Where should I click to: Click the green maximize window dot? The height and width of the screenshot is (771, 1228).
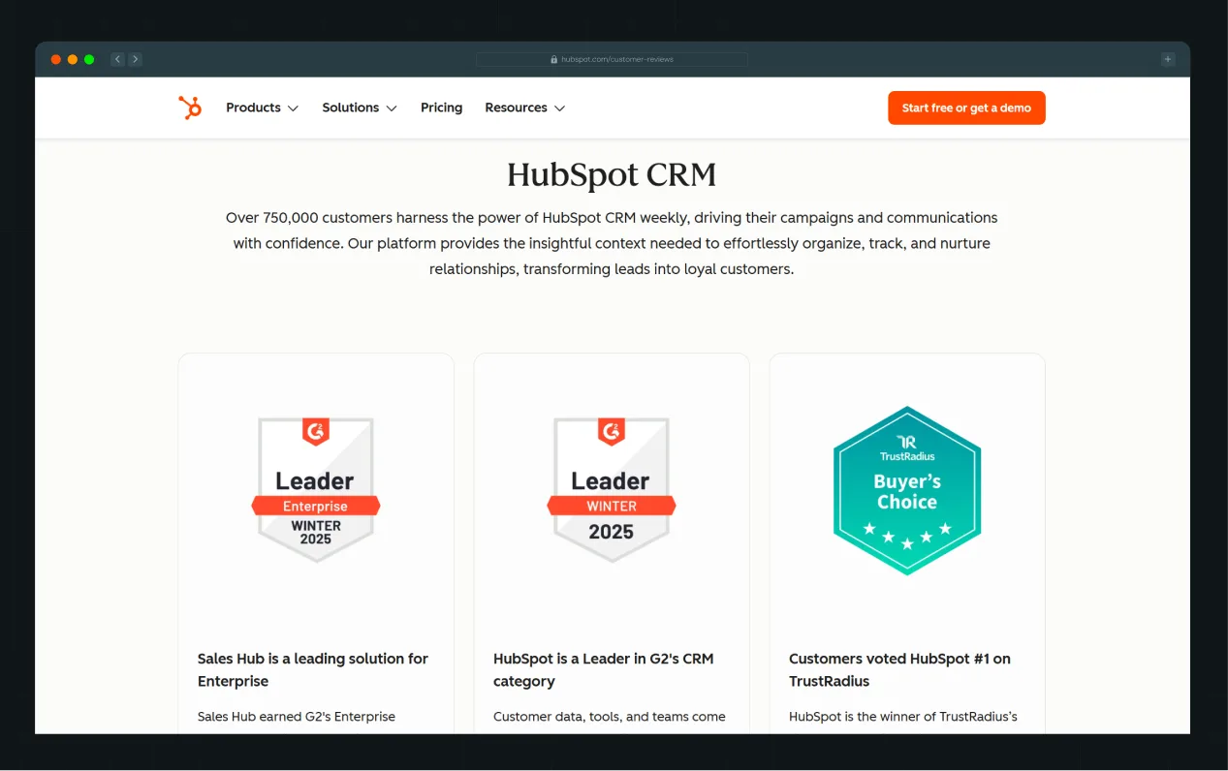click(x=89, y=59)
